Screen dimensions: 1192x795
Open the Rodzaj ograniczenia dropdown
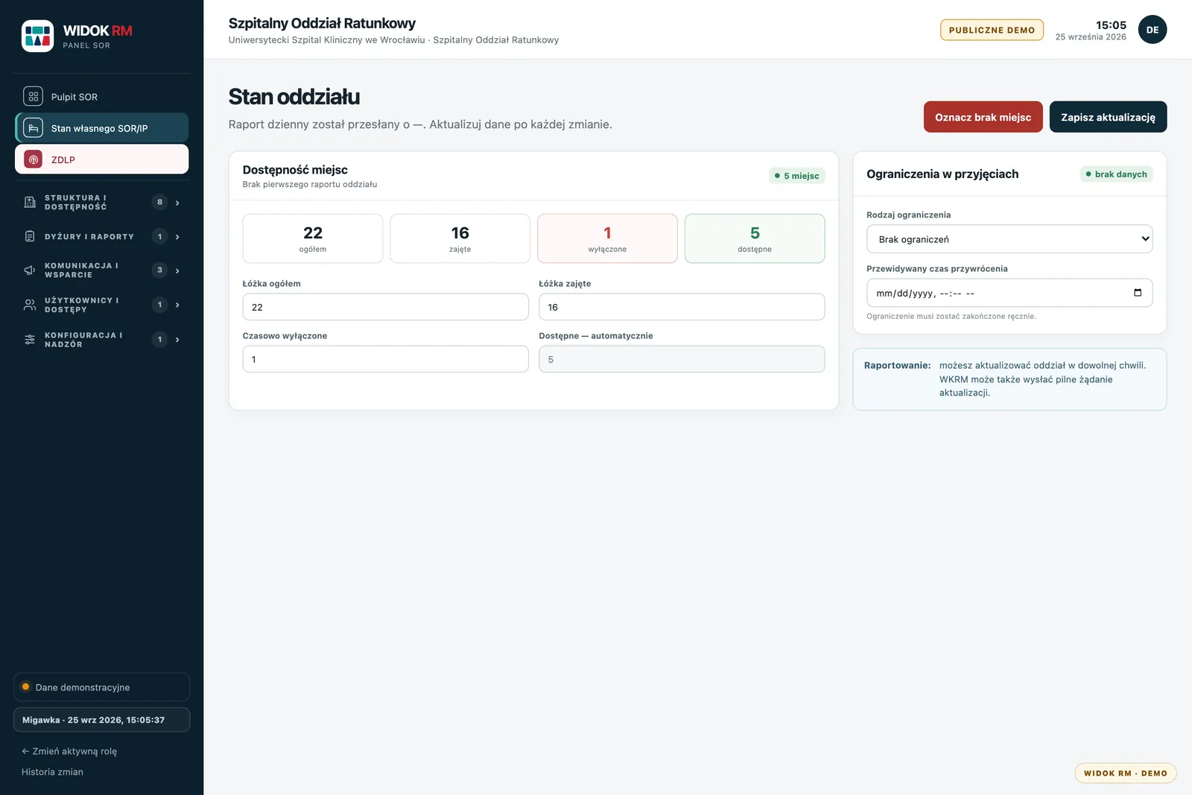(1009, 239)
